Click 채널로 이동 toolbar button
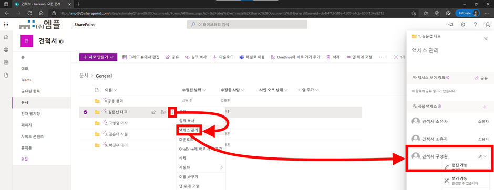Screen dimensions: 494x190 252,57
